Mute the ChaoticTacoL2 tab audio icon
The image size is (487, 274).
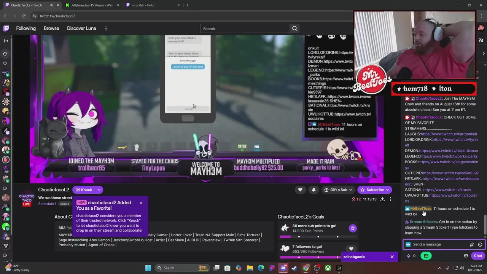point(52,5)
